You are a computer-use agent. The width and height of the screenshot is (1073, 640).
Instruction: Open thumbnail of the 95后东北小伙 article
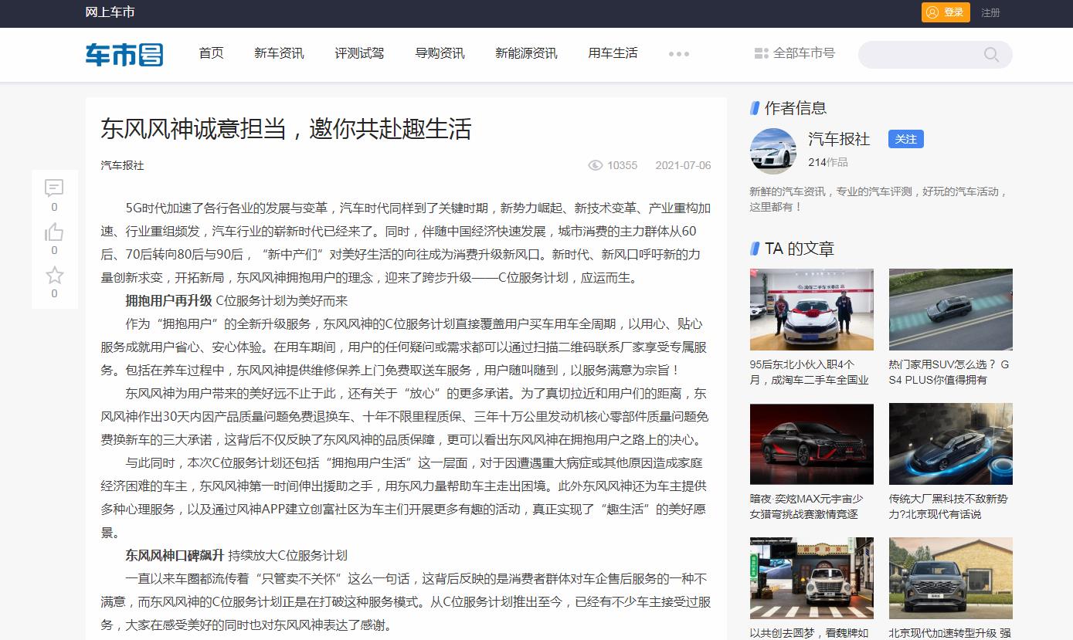pos(812,310)
